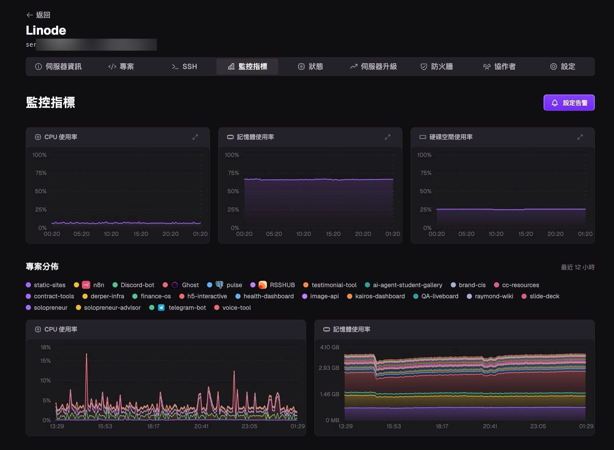Click the terminal prompt icon on SSH tab
Viewport: 614px width, 450px height.
[x=175, y=66]
